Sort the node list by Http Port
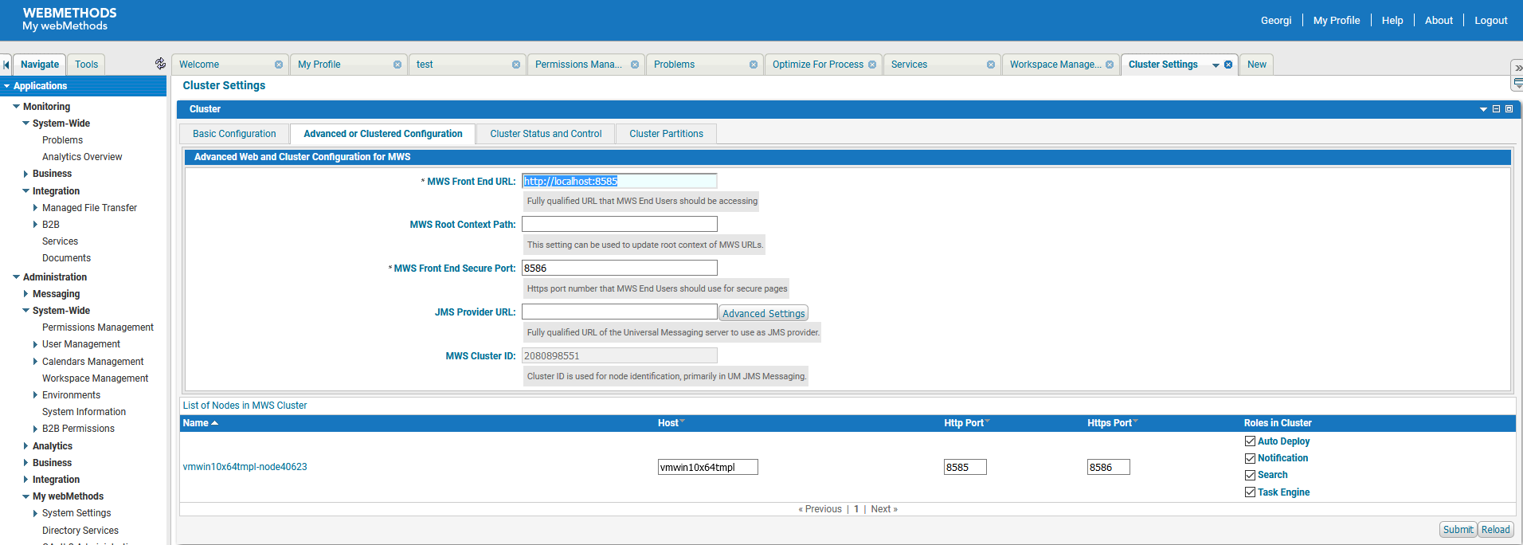 tap(966, 423)
